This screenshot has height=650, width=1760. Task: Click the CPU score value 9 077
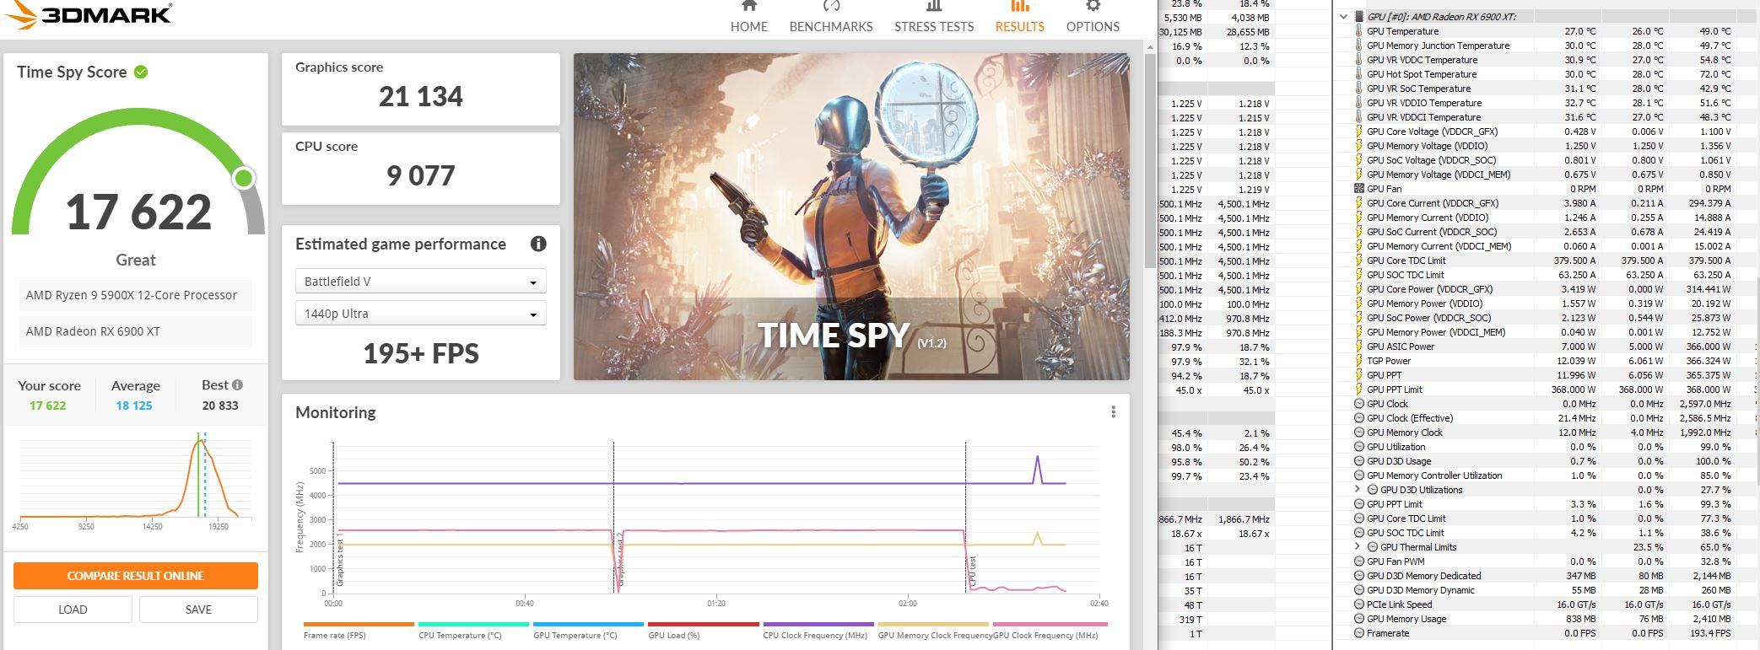pyautogui.click(x=420, y=175)
